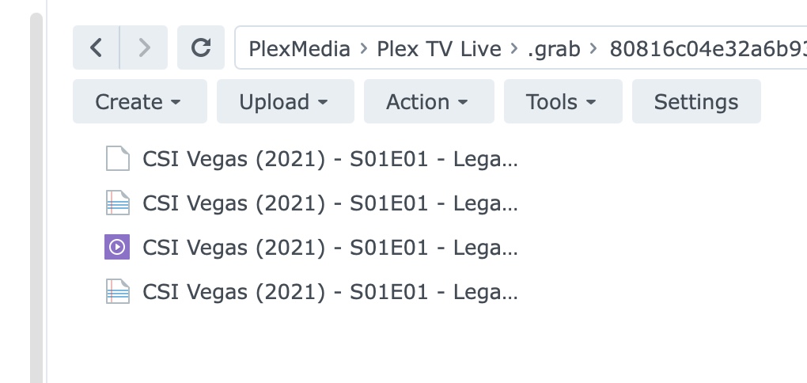Open the Upload dropdown menu
The height and width of the screenshot is (383, 807).
[284, 102]
